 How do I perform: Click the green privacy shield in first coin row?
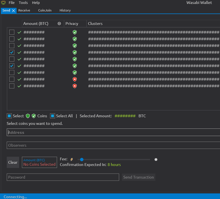click(75, 32)
